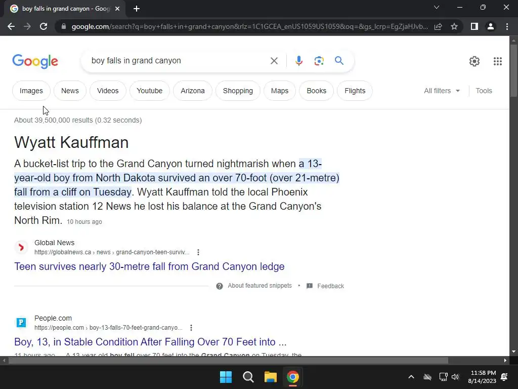The image size is (518, 389).
Task: Open Windows taskbar search
Action: [248, 377]
